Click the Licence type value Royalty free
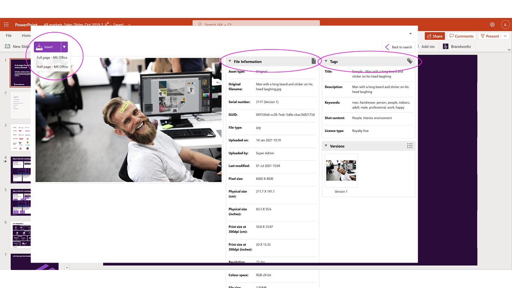Image resolution: width=512 pixels, height=288 pixels. click(360, 131)
